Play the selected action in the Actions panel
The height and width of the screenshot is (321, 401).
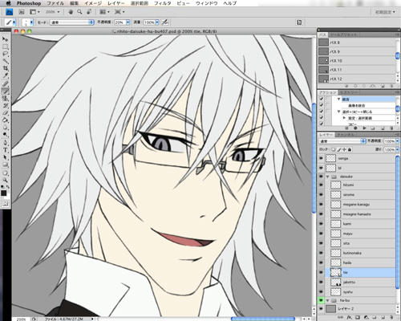click(364, 128)
